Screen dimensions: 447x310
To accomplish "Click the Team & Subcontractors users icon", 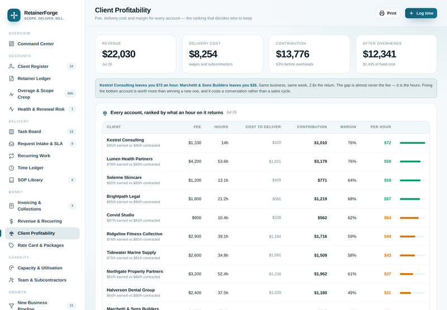I will [x=11, y=280].
